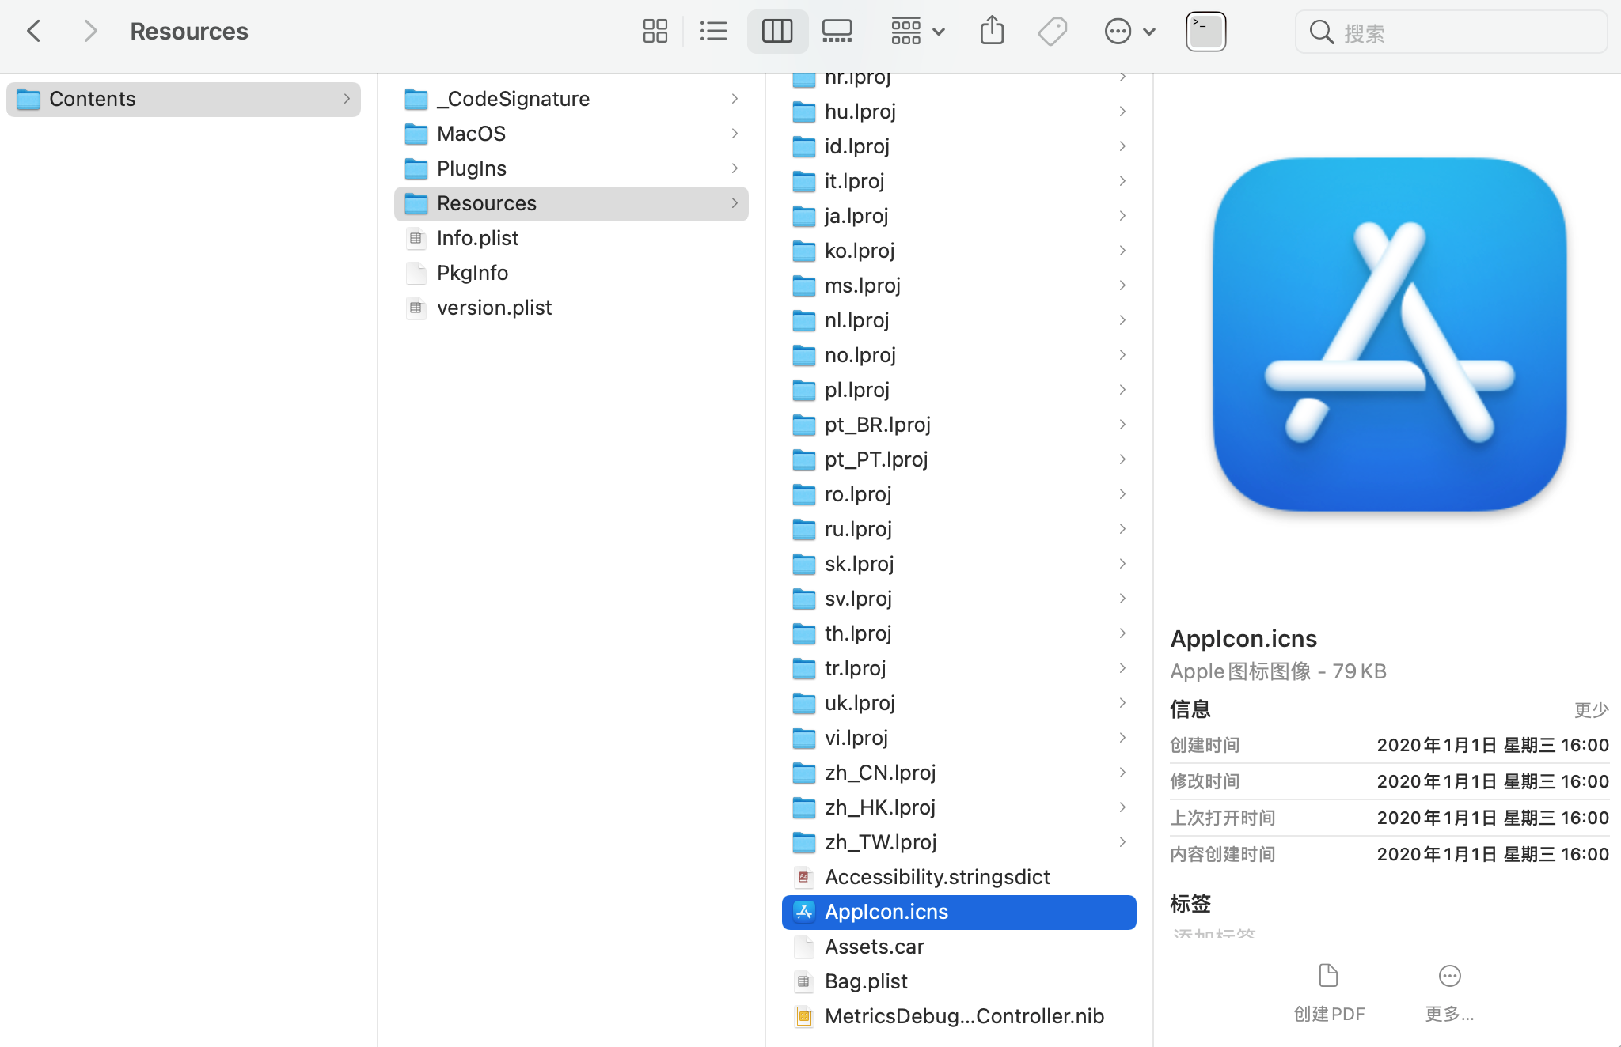
Task: Click the 更多... quick action button
Action: tap(1449, 992)
